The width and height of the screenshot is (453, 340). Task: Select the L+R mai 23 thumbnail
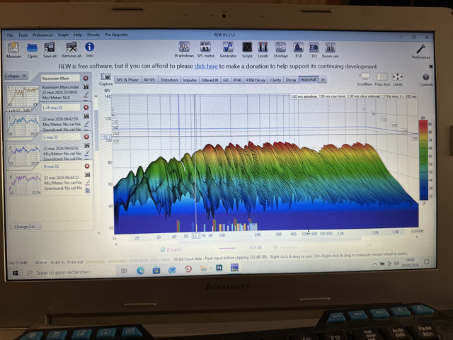[x=23, y=125]
